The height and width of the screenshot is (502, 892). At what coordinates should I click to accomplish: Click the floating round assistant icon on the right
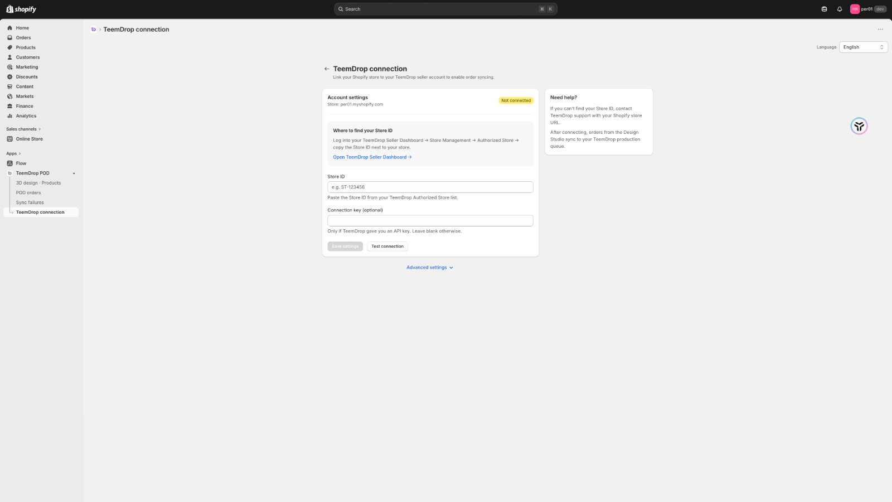[859, 126]
